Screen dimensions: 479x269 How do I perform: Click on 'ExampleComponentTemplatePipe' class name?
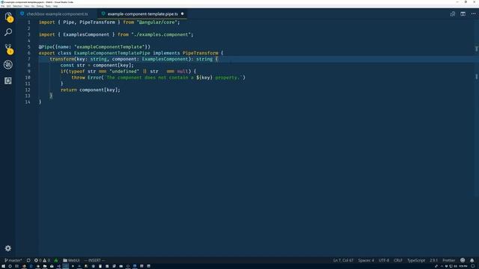tap(112, 53)
